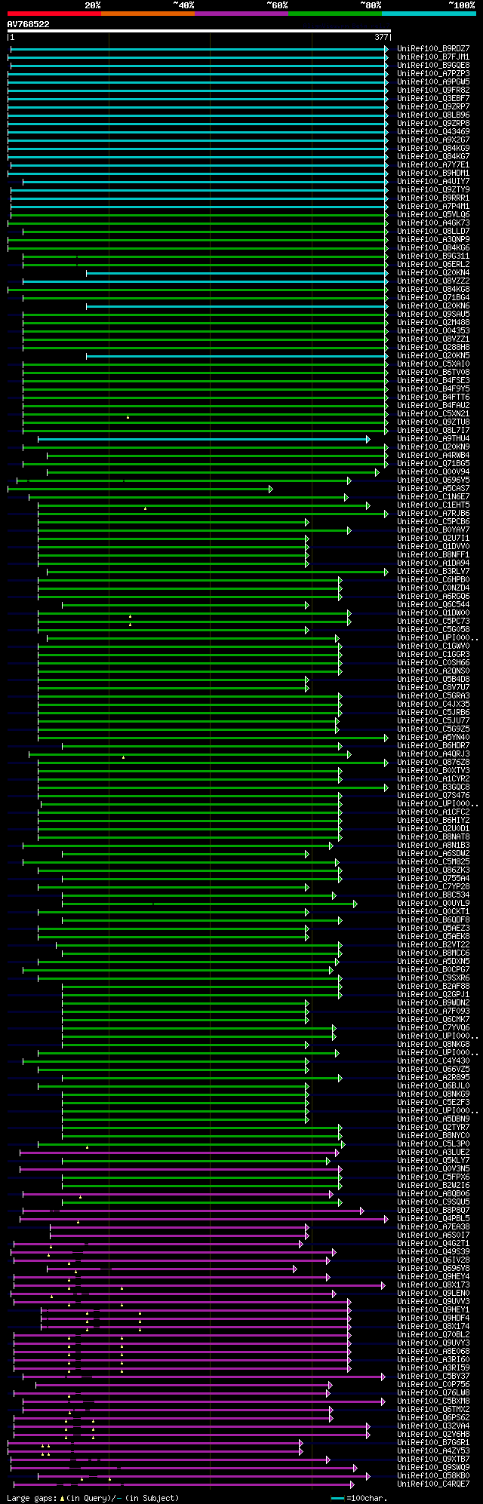Select label UniRef100_B9RRR1
The image size is (483, 1504).
[433, 198]
